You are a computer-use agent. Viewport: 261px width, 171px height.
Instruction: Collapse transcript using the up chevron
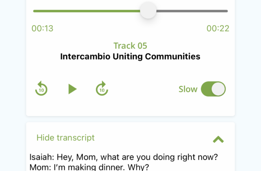(x=218, y=139)
